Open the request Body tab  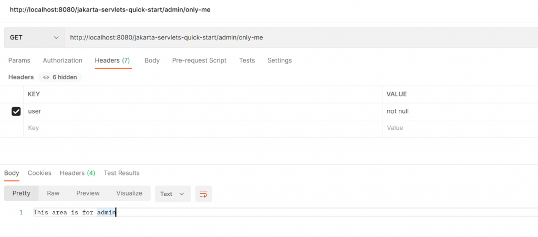[152, 60]
